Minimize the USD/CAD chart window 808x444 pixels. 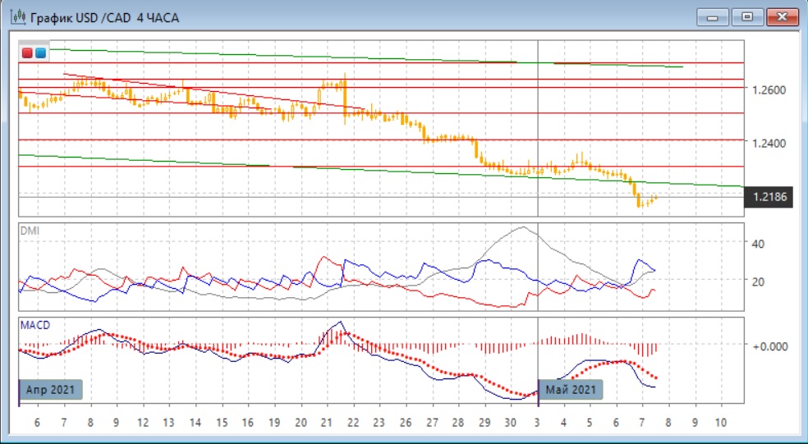pos(714,16)
